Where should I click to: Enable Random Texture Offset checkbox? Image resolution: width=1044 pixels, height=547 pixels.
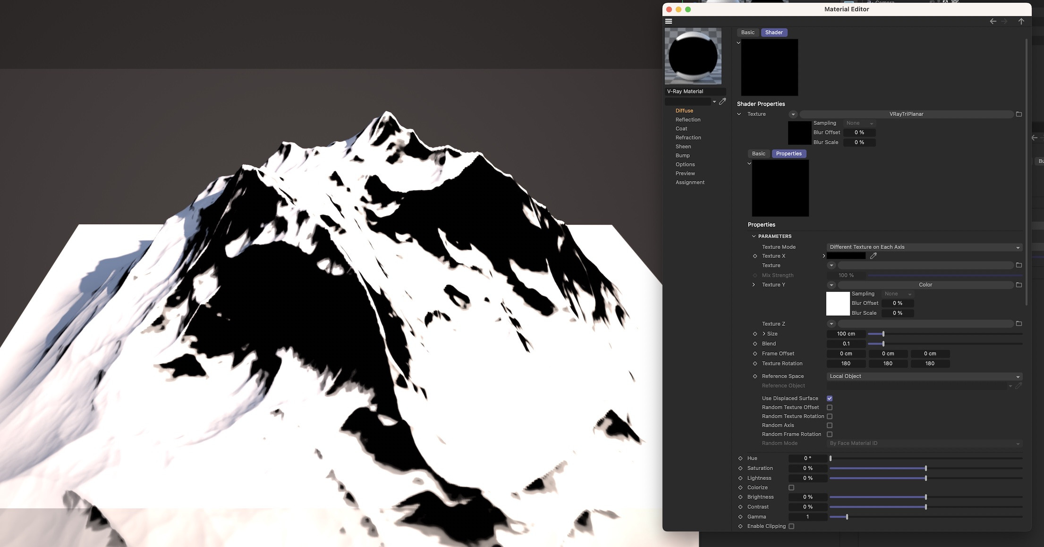pos(830,407)
